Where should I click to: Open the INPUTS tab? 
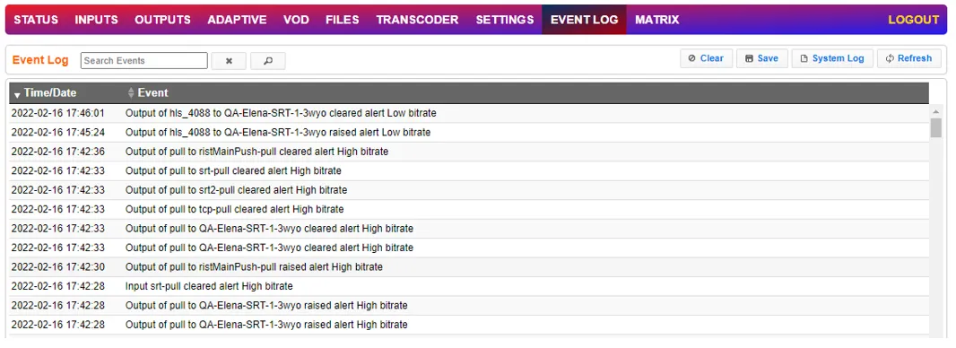coord(96,20)
